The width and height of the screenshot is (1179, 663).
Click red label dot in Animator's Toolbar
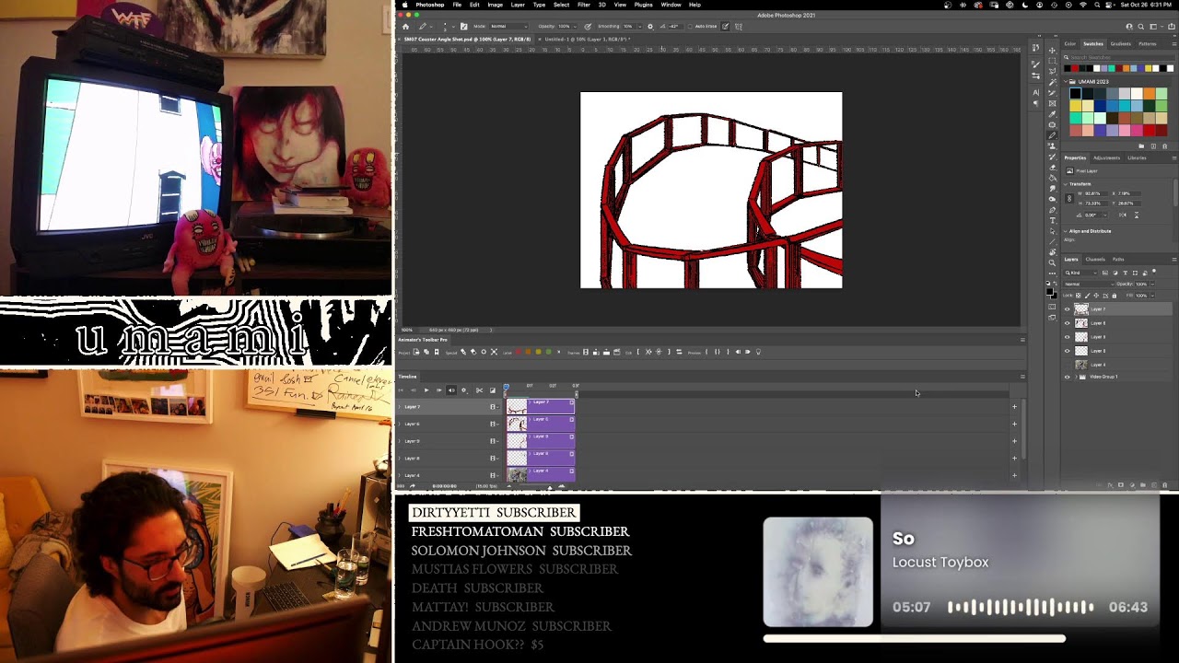tap(519, 352)
